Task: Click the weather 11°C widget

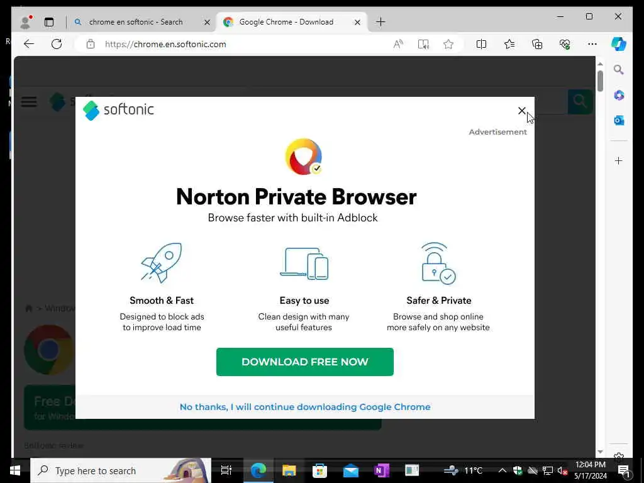Action: tap(463, 470)
